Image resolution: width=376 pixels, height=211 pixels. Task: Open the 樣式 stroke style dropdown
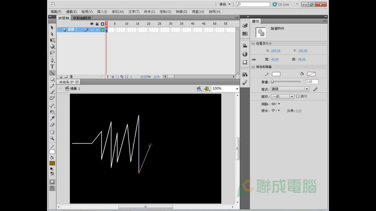point(290,89)
